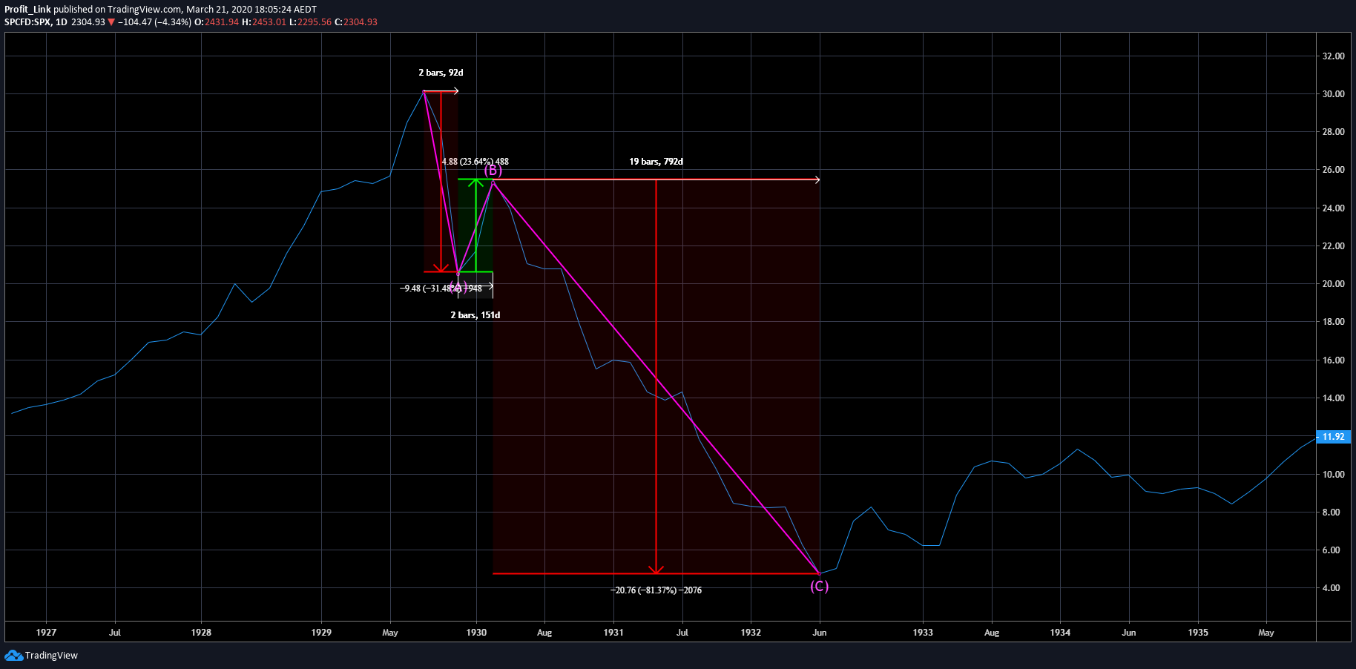Click the '2 bars, 151d' range label
1356x669 pixels.
point(475,315)
